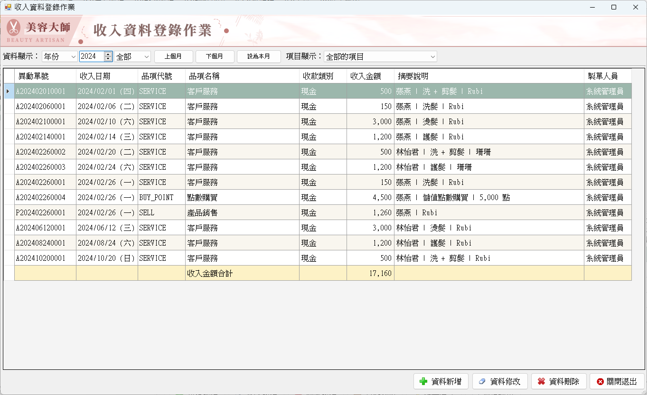Sort by 品項代號 column header
Screen dimensions: 647x395
pos(161,76)
